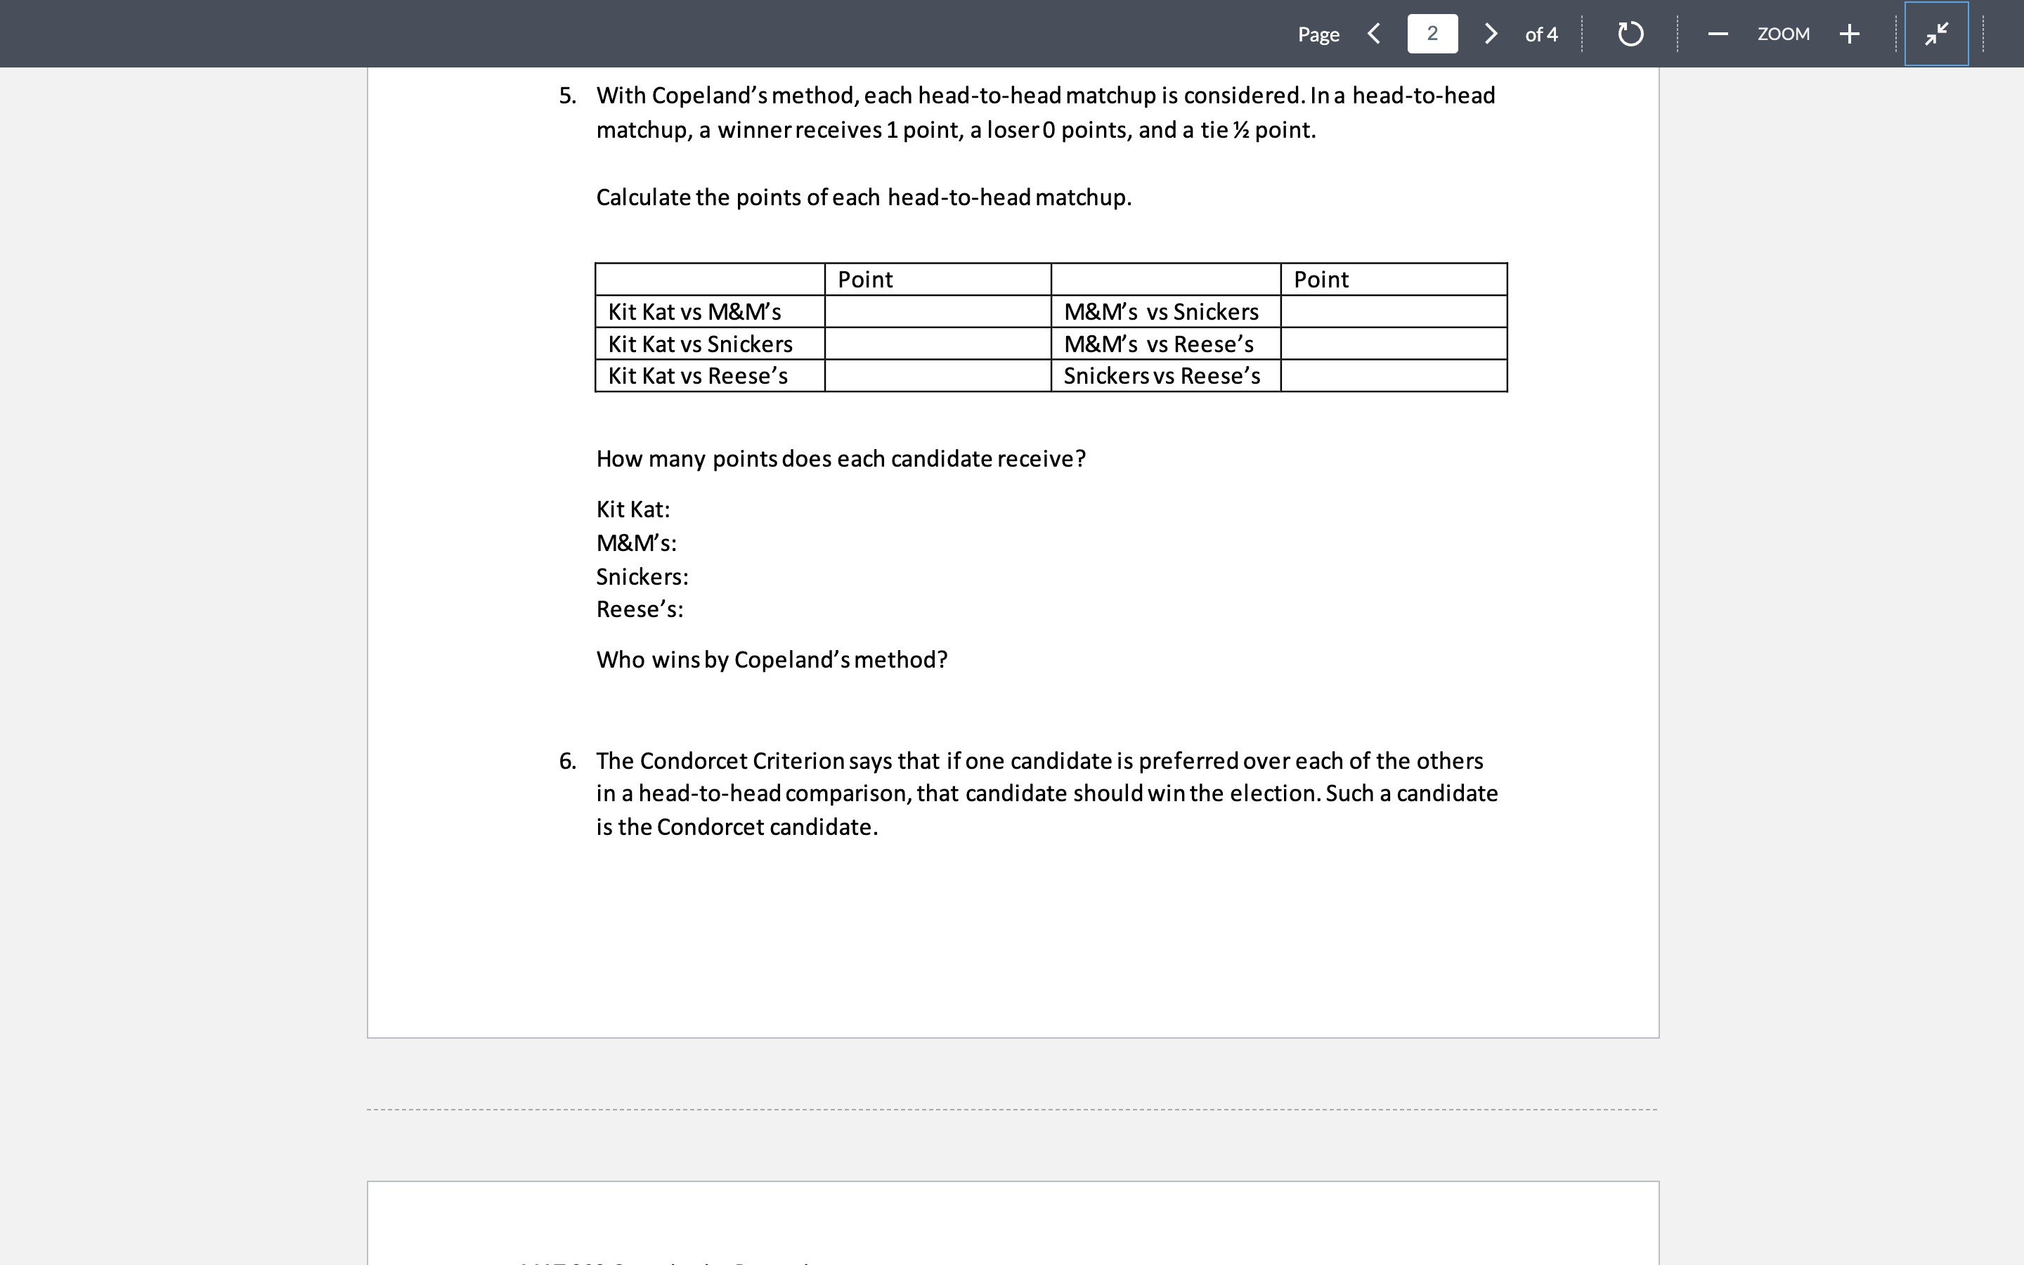Click the 'Page' label in the toolbar
Screen dimensions: 2024x1265
[x=1318, y=34]
